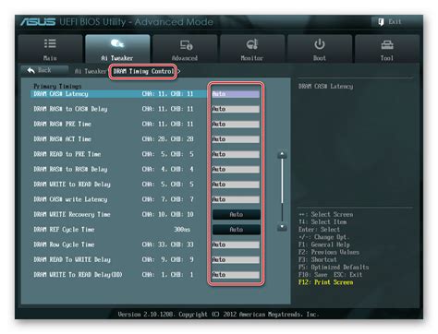The image size is (438, 334).
Task: Select the Advanced tab label
Action: [x=185, y=58]
